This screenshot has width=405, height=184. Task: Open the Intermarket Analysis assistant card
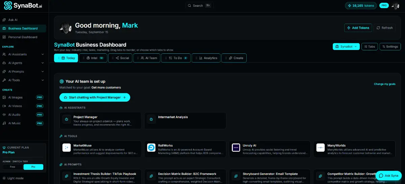pos(185,121)
